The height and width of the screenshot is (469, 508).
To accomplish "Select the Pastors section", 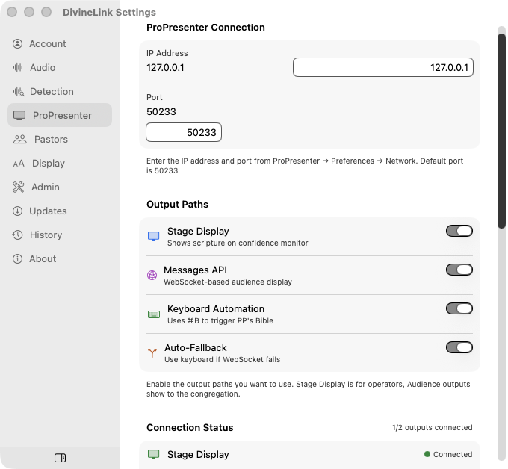I will pyautogui.click(x=60, y=139).
